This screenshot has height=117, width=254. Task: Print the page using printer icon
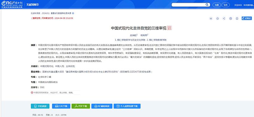[231, 18]
